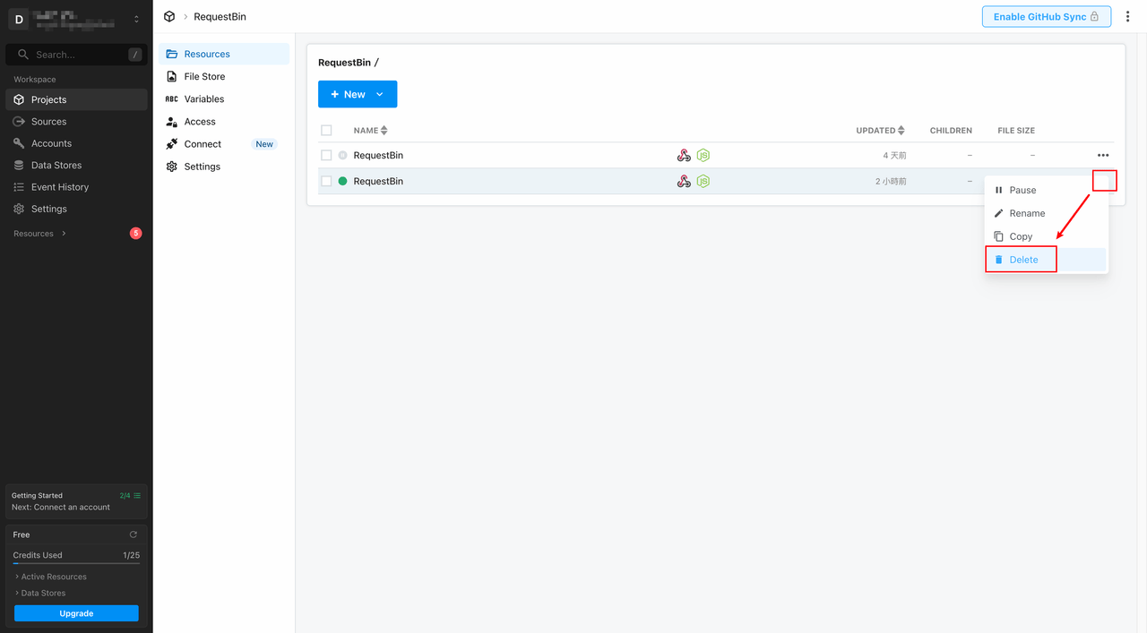
Task: Expand Data Stores usage details
Action: tap(40, 593)
